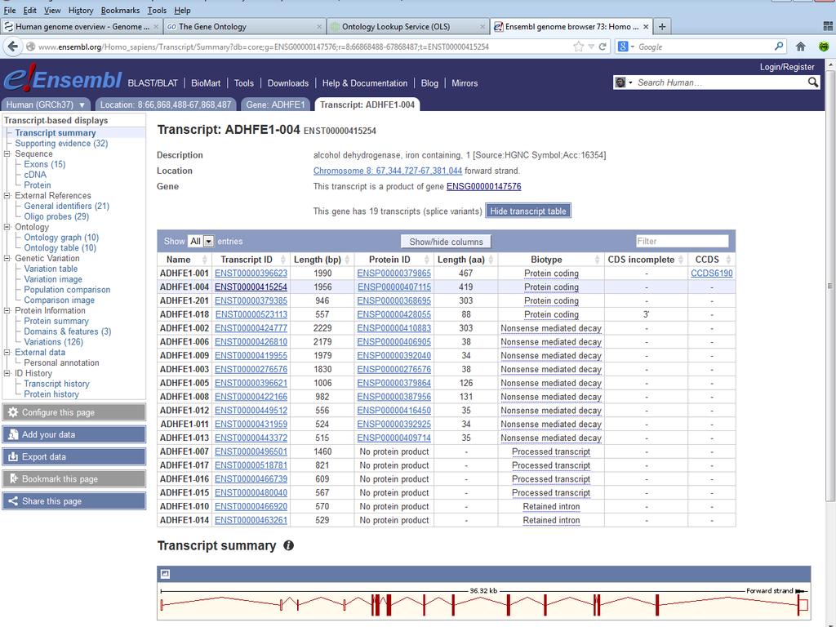836x627 pixels.
Task: Click the Ensembl search magnifier icon
Action: click(x=812, y=82)
